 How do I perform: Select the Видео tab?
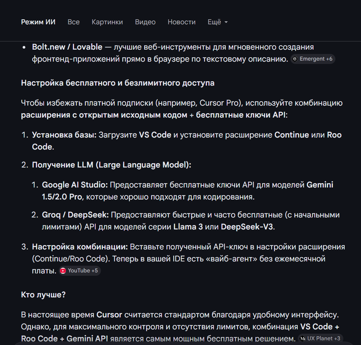[145, 22]
